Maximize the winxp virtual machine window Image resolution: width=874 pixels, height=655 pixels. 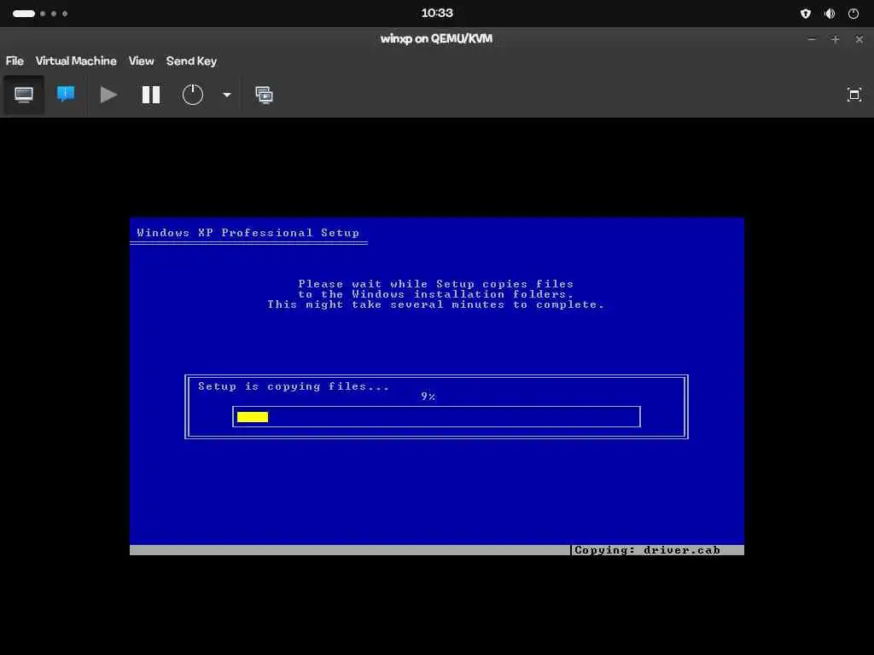[835, 39]
